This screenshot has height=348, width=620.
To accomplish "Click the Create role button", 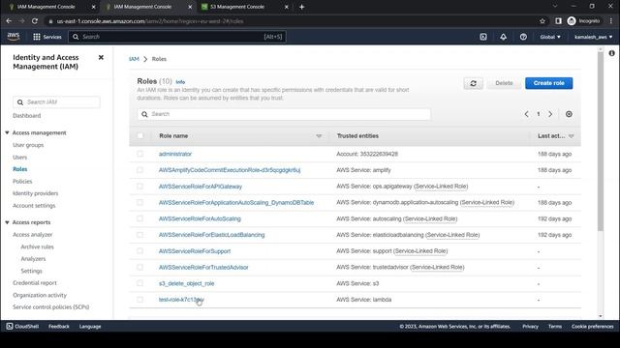I will [x=549, y=83].
